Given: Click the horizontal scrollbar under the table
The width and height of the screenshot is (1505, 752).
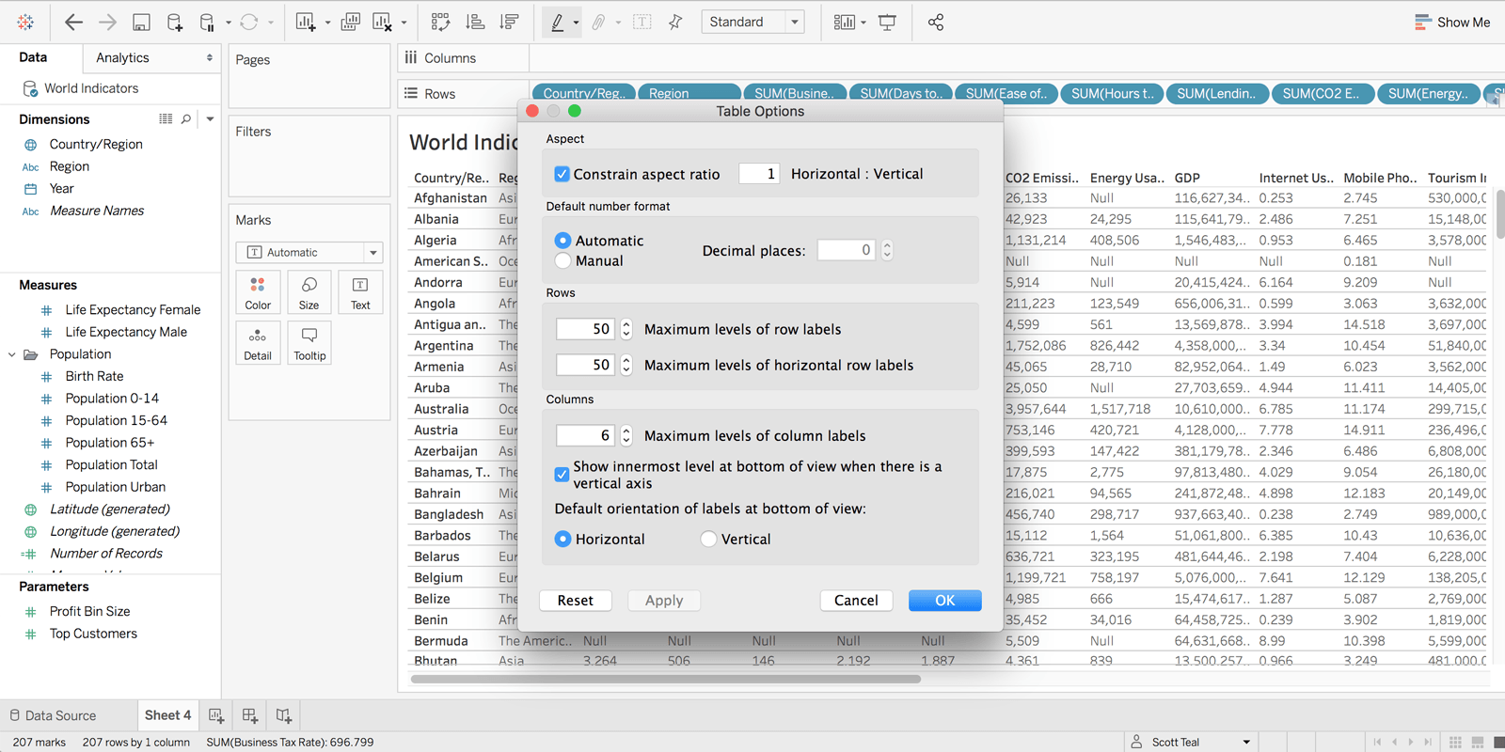Looking at the screenshot, I should pos(665,679).
